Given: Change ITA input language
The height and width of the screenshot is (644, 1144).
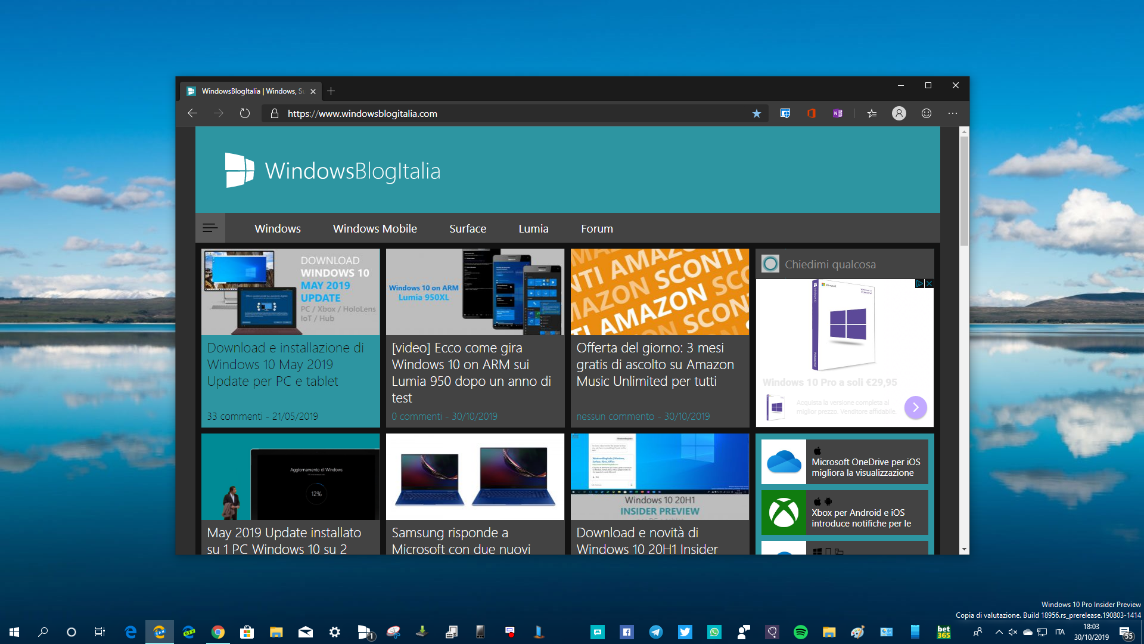Looking at the screenshot, I should pos(1059,632).
